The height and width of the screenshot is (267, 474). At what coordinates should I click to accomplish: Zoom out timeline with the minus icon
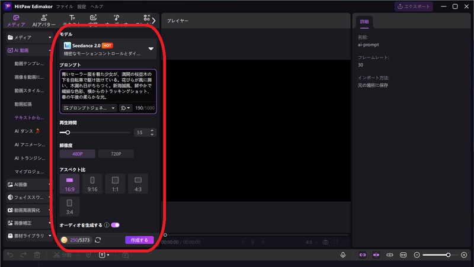[417, 255]
